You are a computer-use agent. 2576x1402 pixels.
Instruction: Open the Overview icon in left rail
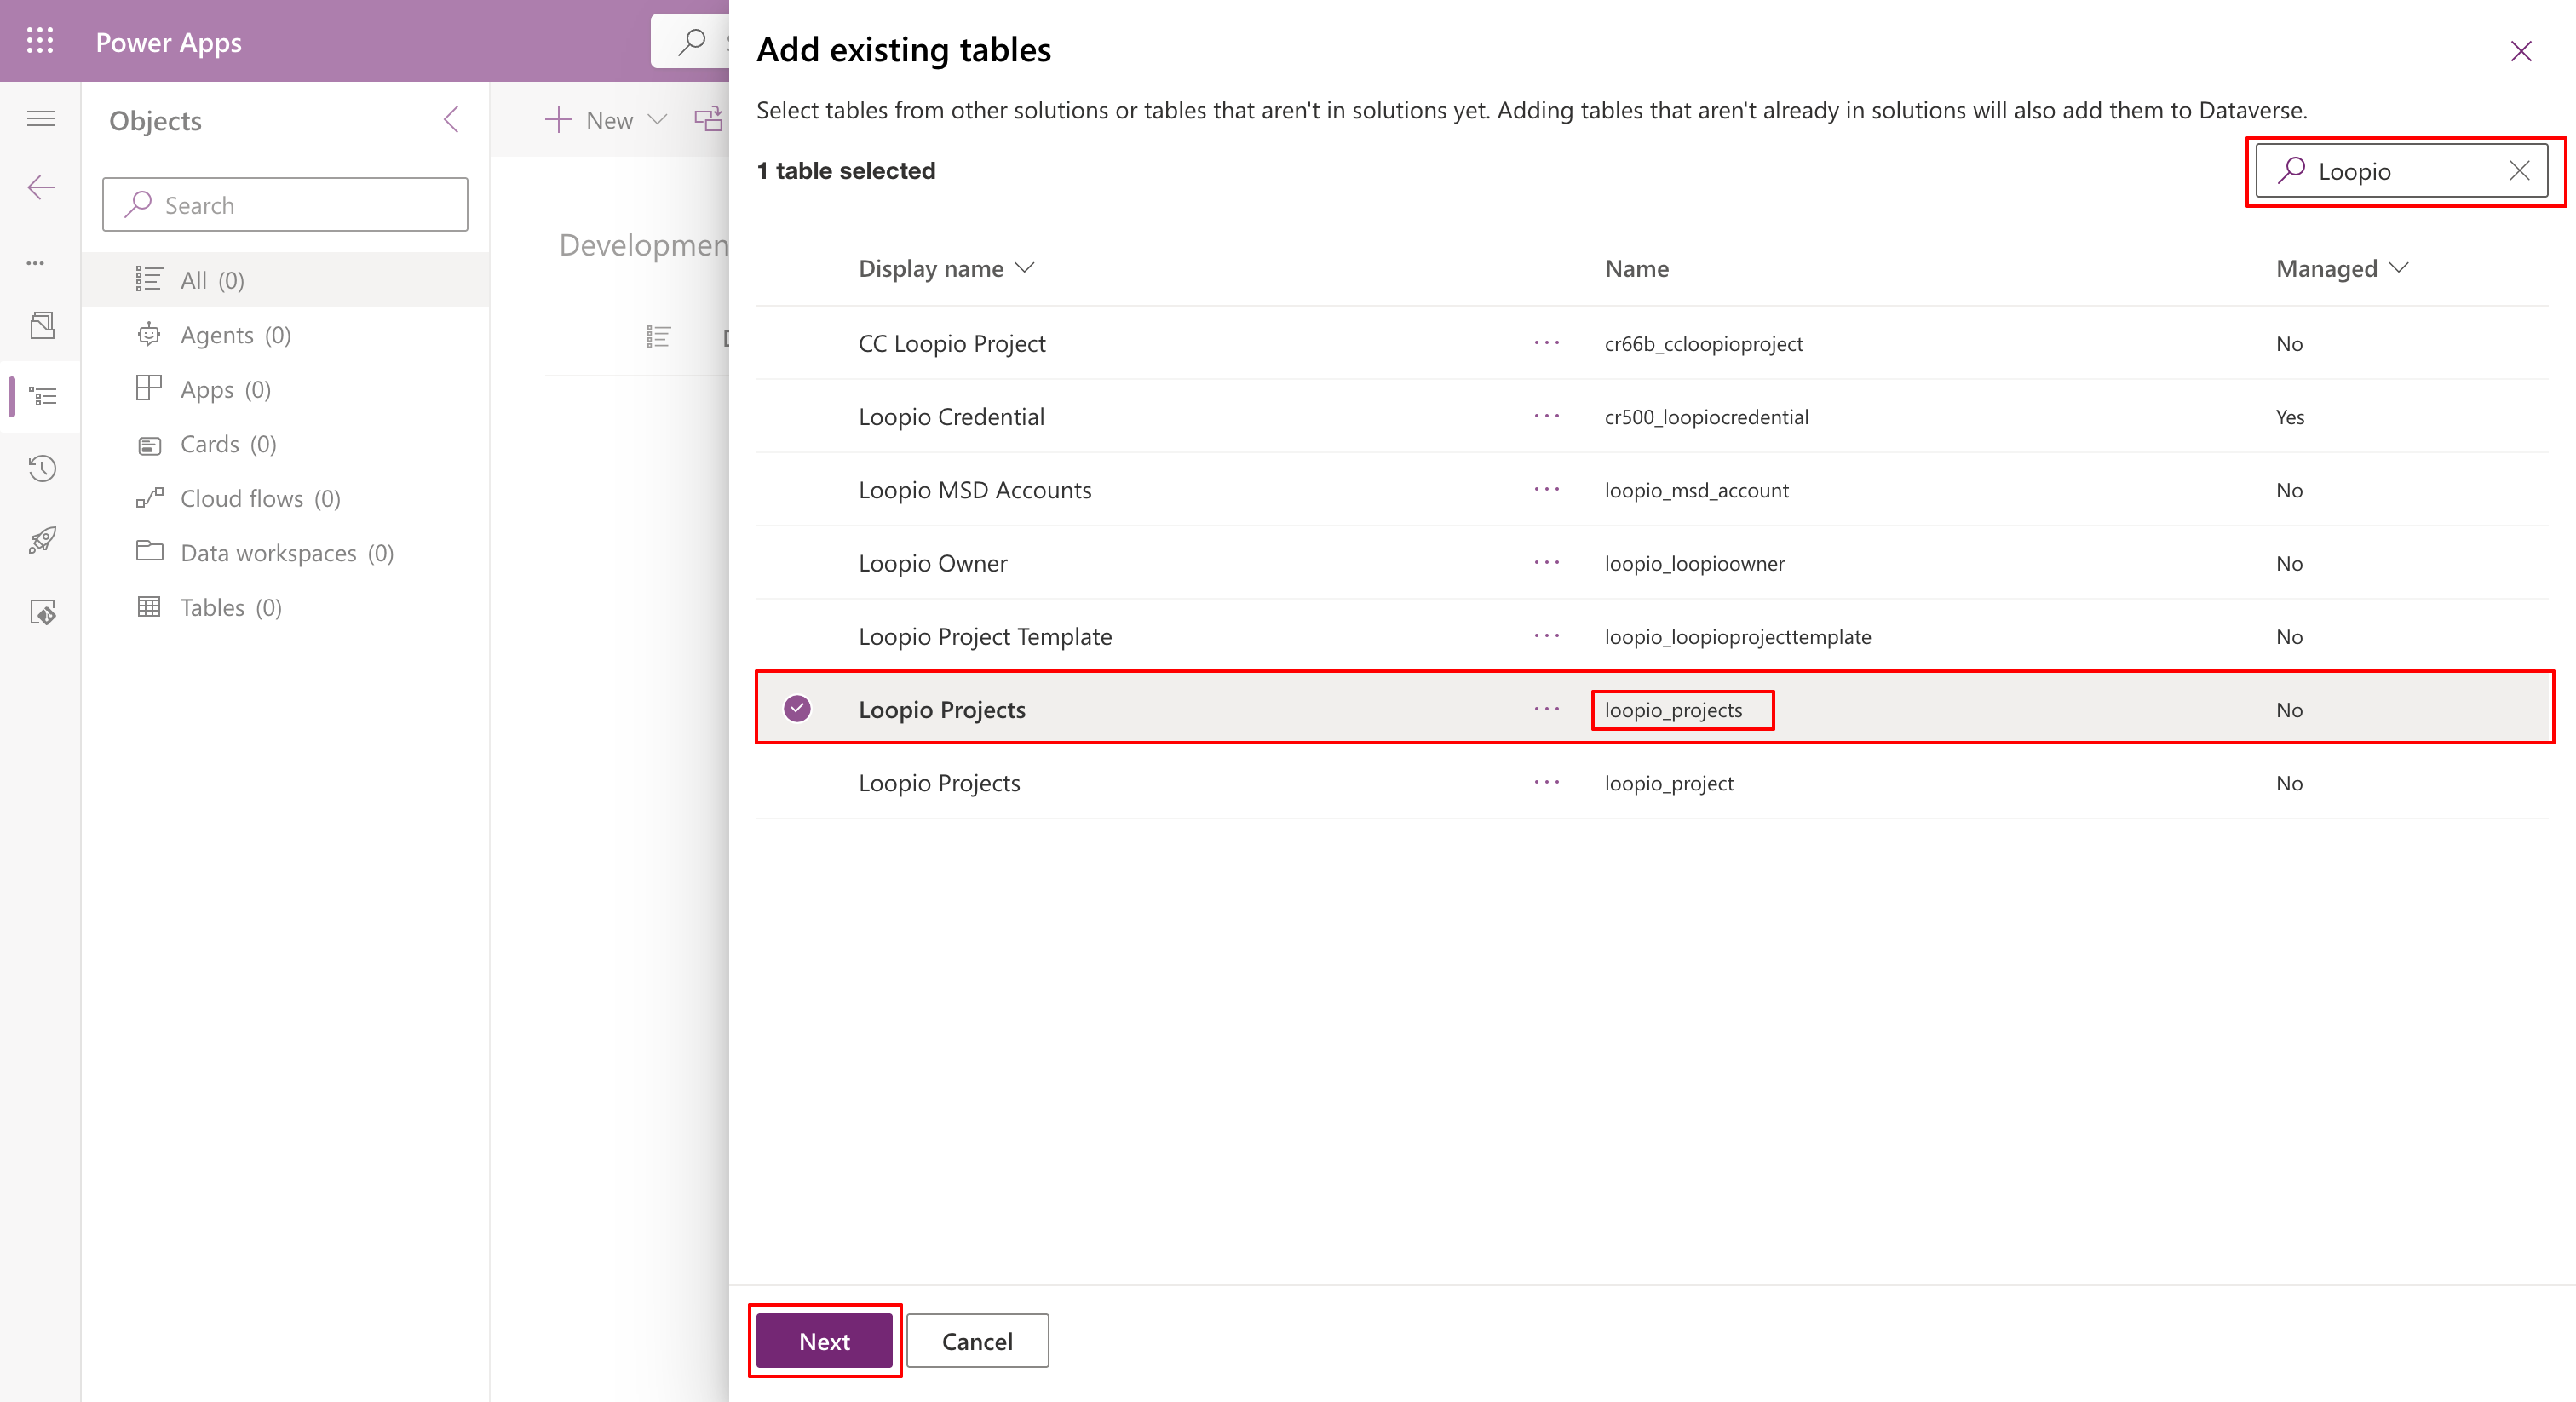point(42,326)
